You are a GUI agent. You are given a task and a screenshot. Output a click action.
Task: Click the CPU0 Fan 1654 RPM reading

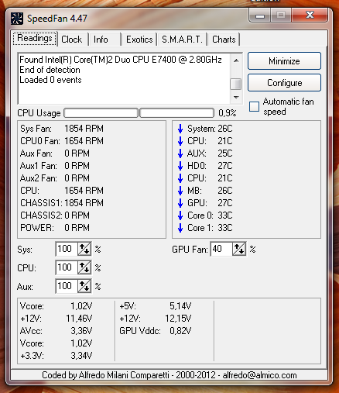pos(62,141)
